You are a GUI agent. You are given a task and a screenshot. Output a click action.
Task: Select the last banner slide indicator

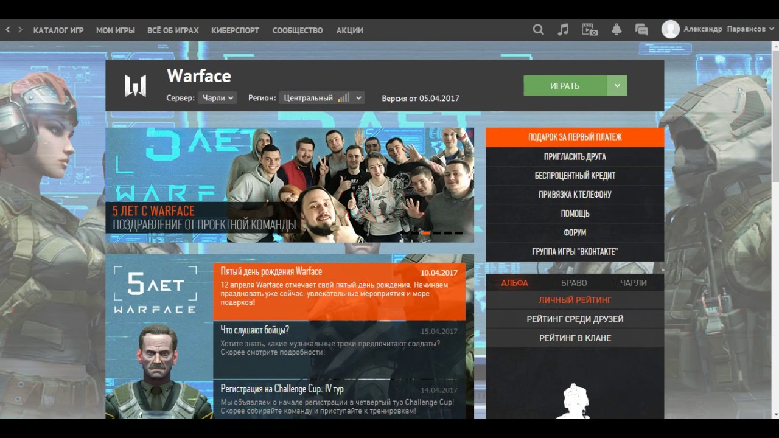tap(458, 233)
